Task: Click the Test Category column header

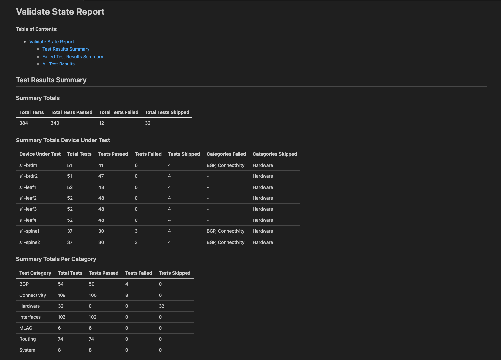Action: 35,273
